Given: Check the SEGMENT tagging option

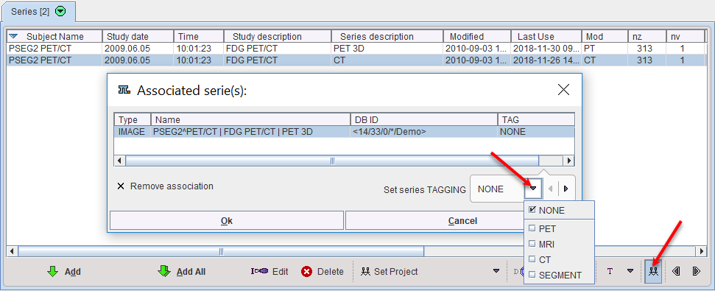Looking at the screenshot, I should point(532,275).
